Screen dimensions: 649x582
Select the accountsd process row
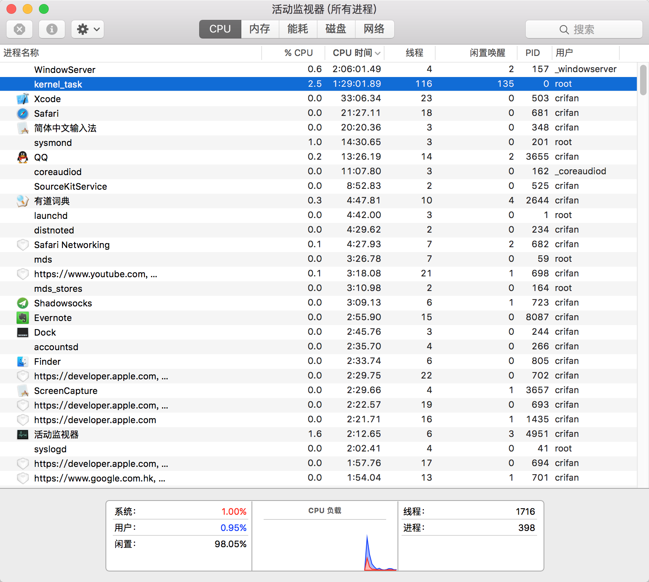(x=318, y=347)
